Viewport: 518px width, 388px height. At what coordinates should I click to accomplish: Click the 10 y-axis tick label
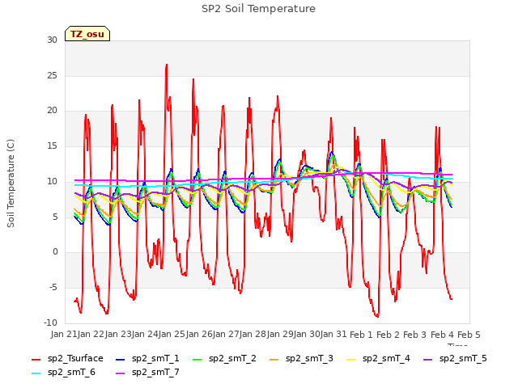pos(52,181)
